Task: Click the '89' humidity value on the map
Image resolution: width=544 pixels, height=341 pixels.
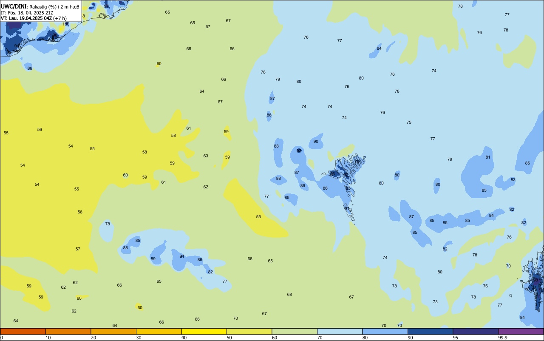Action: pyautogui.click(x=153, y=259)
